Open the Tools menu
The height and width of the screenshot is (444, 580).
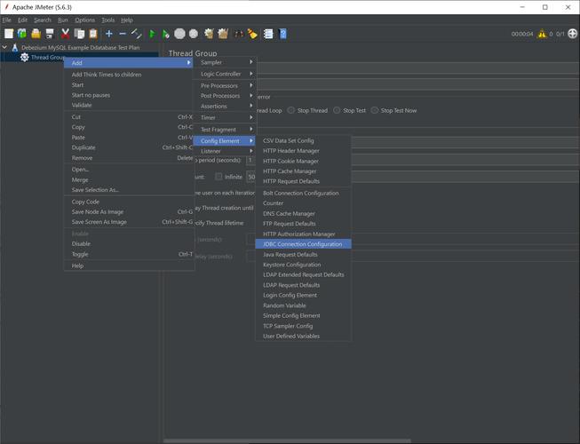coord(108,20)
